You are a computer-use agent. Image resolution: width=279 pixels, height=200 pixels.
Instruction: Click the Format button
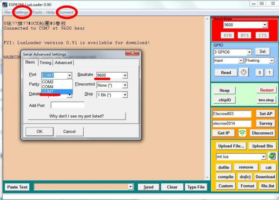tap(247, 186)
